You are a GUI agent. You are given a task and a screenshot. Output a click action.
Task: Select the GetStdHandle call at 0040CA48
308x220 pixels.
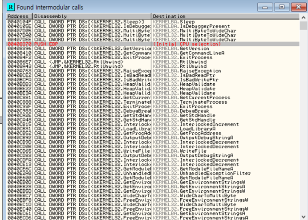click(x=153, y=120)
